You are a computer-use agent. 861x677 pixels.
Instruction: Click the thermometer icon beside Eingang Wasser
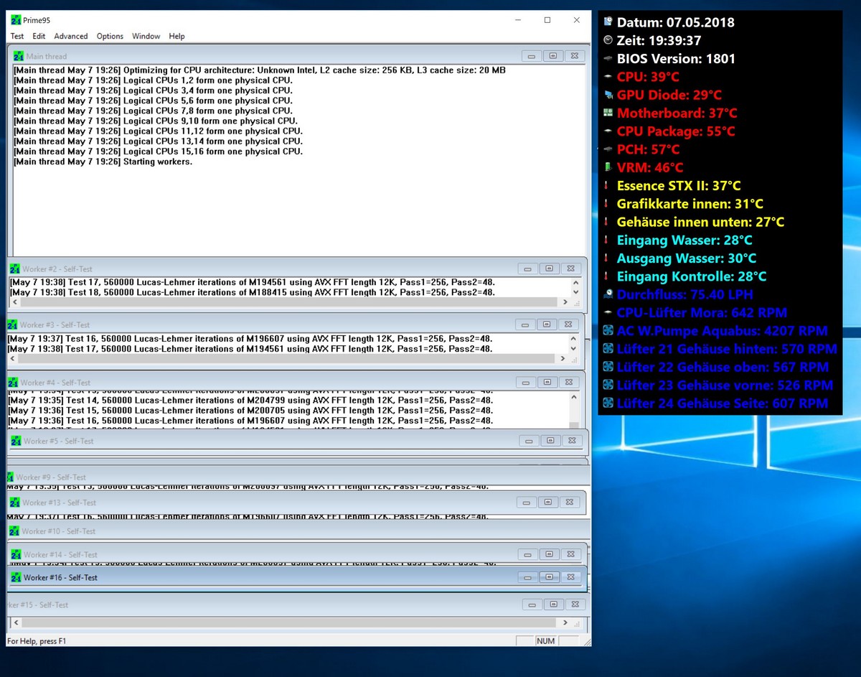click(606, 240)
